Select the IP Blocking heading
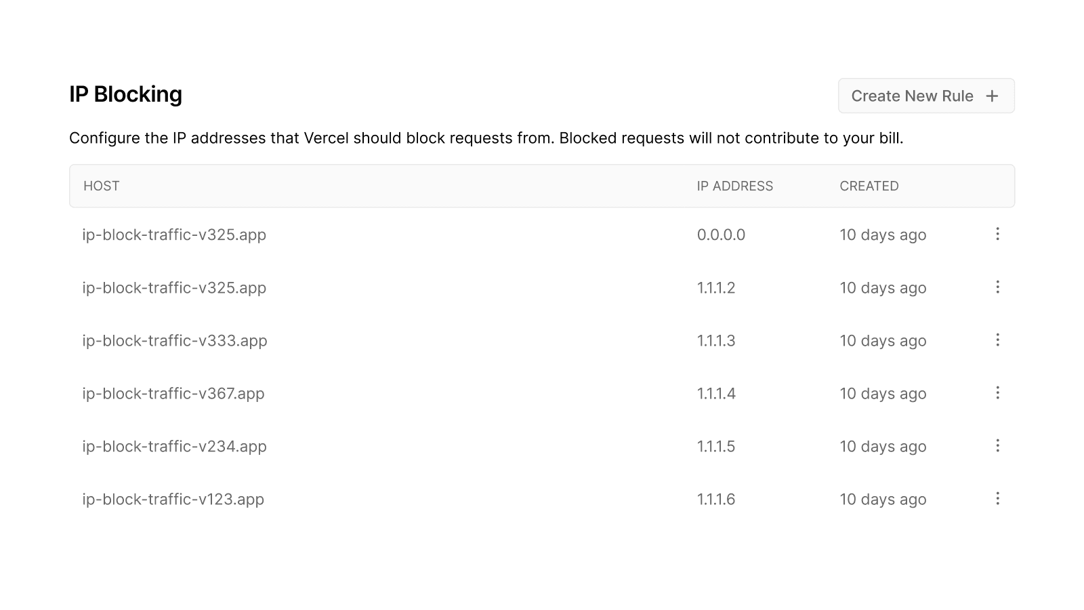1084x610 pixels. click(x=125, y=94)
